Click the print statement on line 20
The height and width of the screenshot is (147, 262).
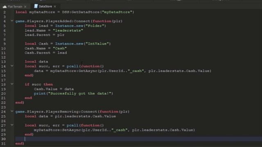pyautogui.click(x=74, y=94)
